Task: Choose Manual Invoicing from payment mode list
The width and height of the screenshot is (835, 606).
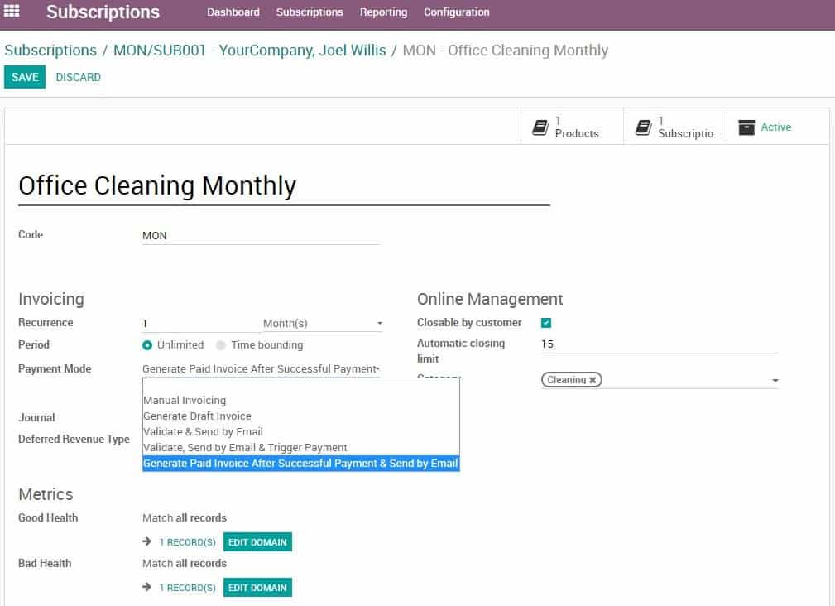Action: [185, 401]
